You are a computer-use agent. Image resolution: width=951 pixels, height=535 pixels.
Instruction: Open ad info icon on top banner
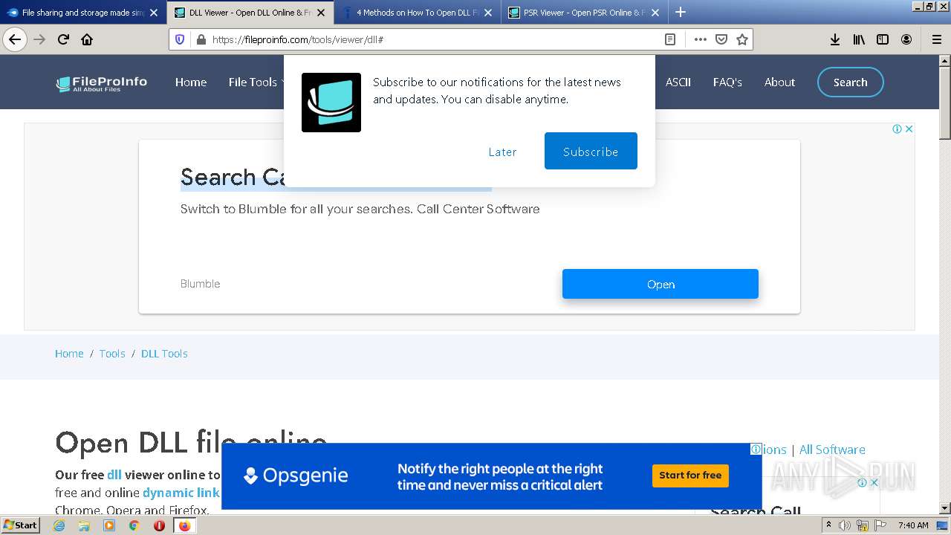897,129
